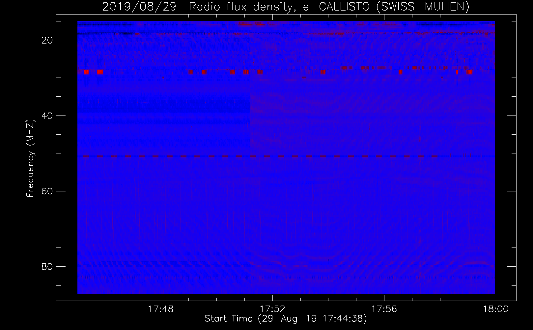Click the 17:52 time tick label
Screen dimensions: 533x330
[x=272, y=309]
